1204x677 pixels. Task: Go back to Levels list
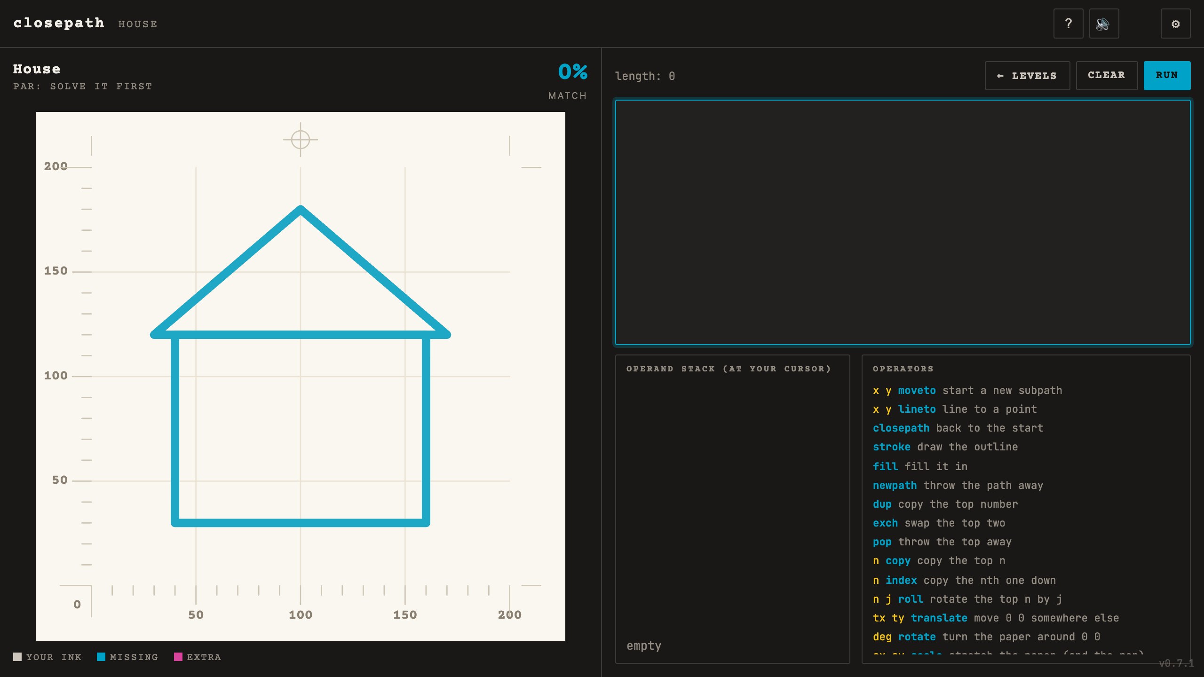[1027, 76]
